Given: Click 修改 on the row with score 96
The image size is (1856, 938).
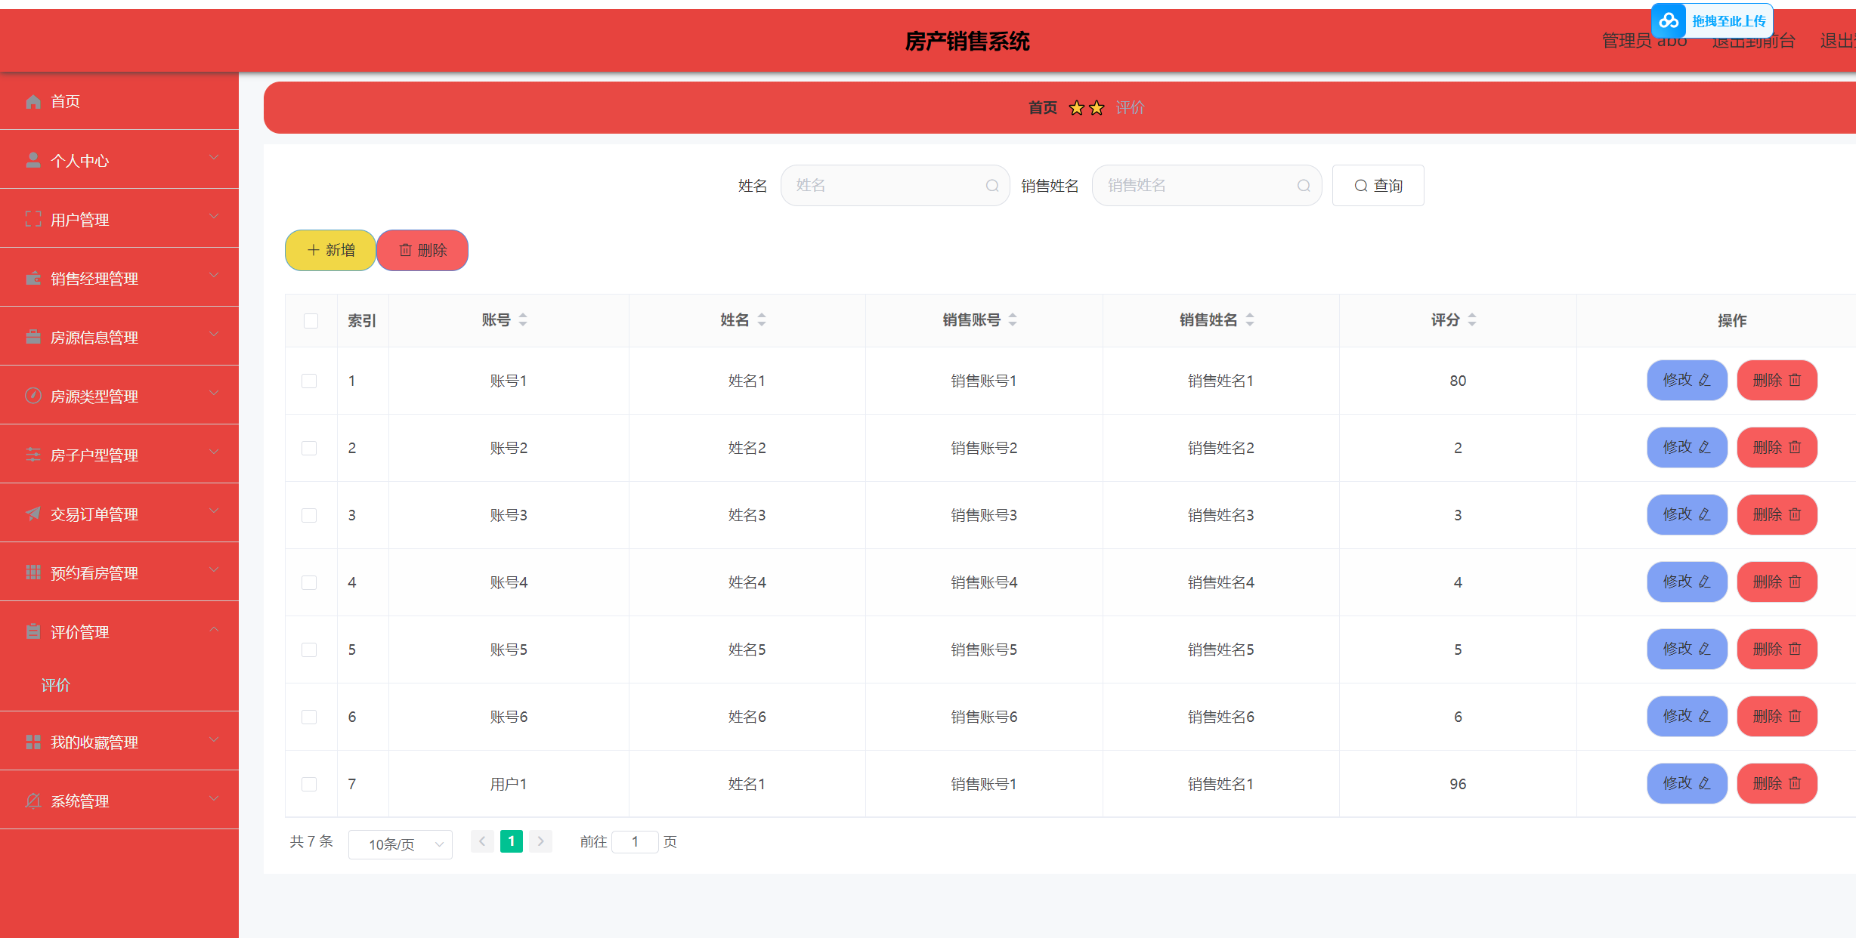Looking at the screenshot, I should (1687, 783).
